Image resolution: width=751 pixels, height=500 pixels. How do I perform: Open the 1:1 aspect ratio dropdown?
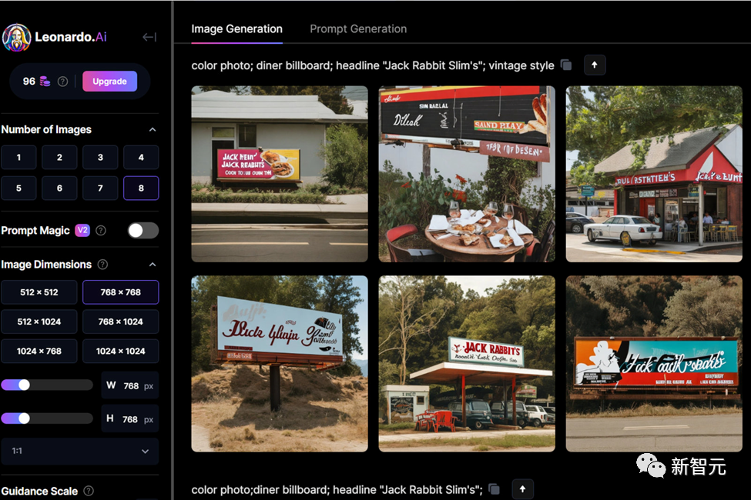tap(80, 451)
